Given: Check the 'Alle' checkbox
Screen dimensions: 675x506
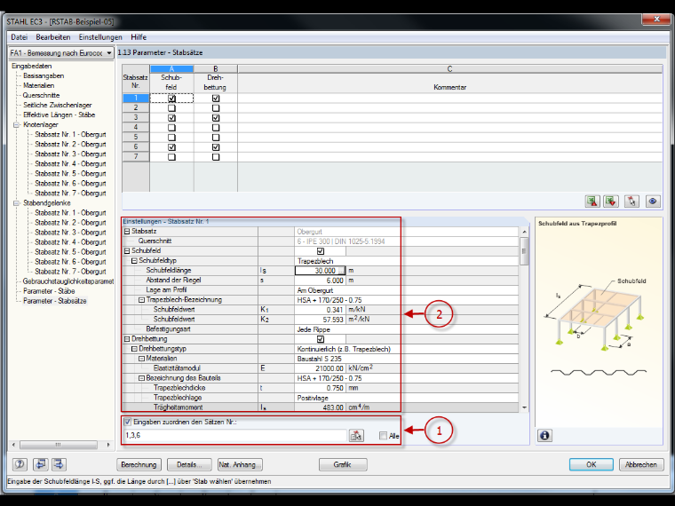Looking at the screenshot, I should pos(383,436).
